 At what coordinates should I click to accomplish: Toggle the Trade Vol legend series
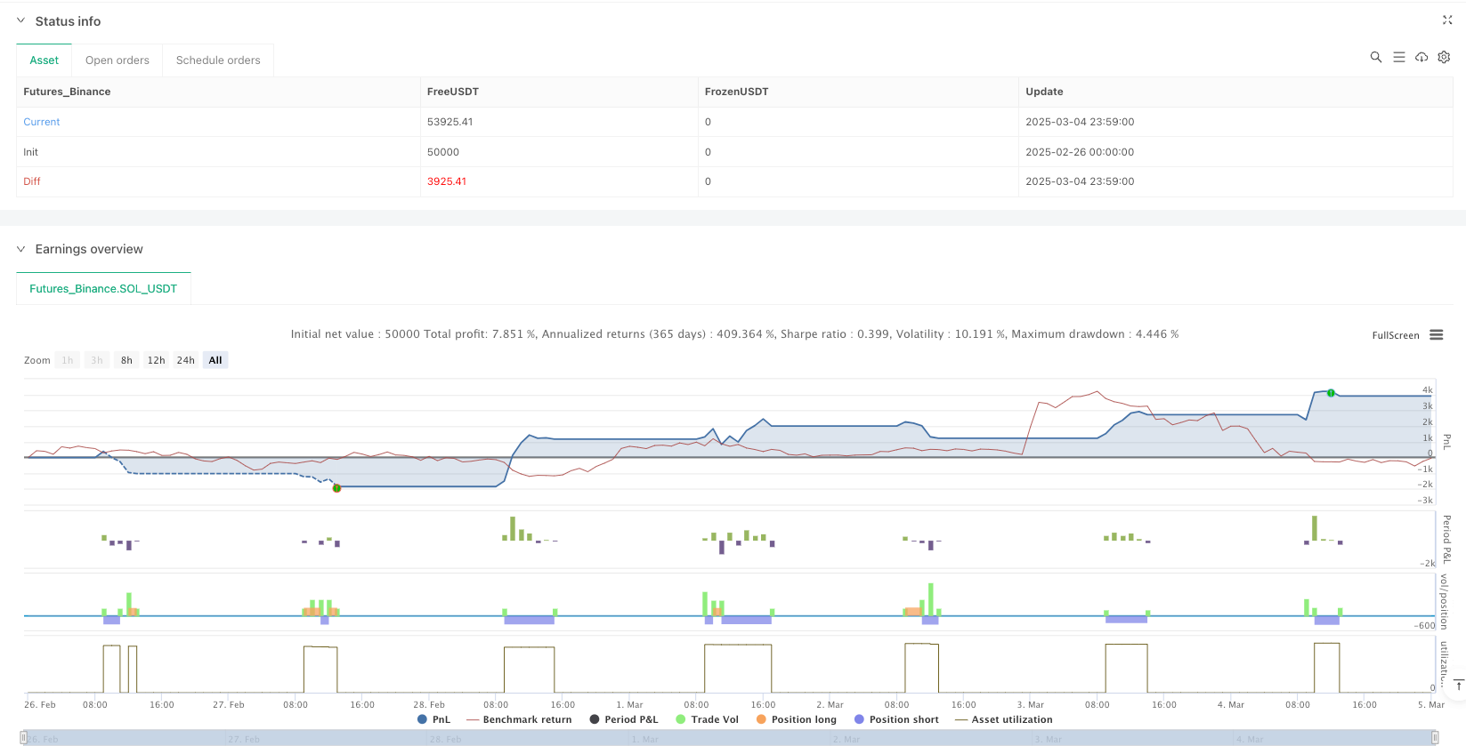pos(707,719)
